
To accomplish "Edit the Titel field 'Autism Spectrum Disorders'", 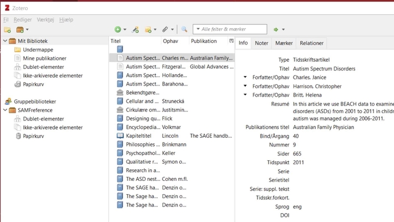I will pos(324,69).
